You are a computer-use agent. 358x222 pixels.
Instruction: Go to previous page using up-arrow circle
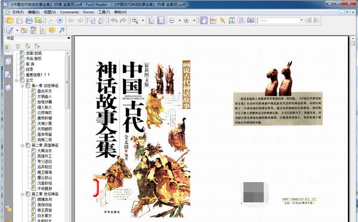[x=50, y=21]
